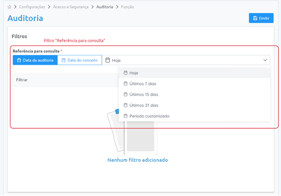The height and width of the screenshot is (196, 281).
Task: Choose Últimos 31 dias option
Action: (x=194, y=105)
